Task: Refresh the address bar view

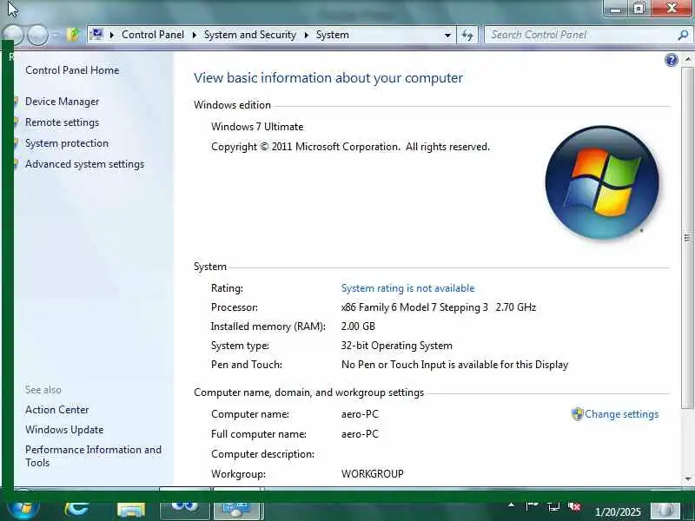Action: click(467, 35)
